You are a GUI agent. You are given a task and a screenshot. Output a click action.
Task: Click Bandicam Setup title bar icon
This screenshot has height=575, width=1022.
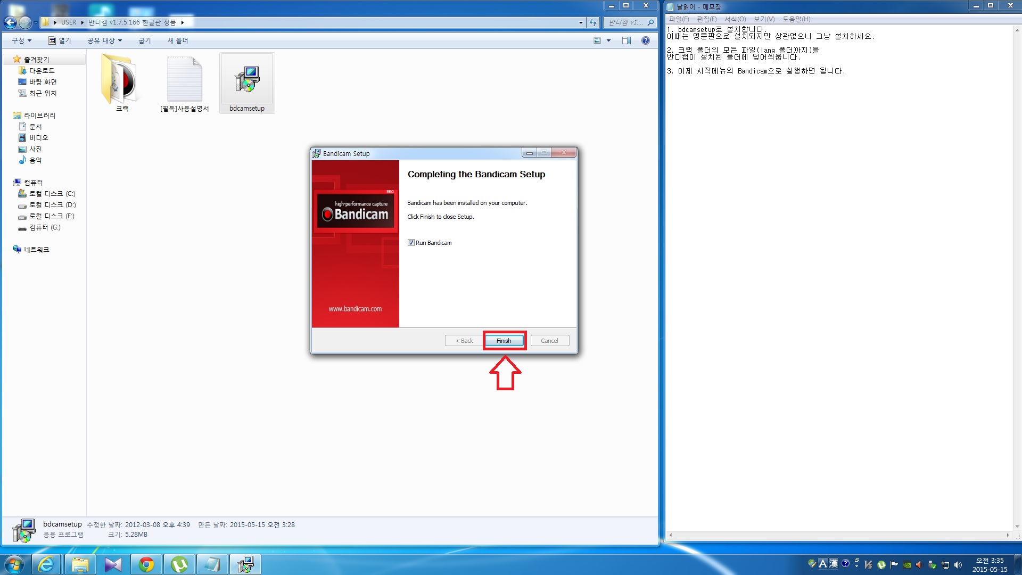point(317,154)
